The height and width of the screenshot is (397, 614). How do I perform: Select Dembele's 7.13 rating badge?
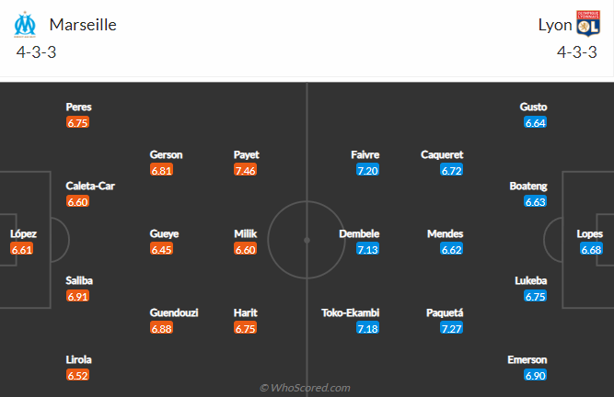(367, 250)
